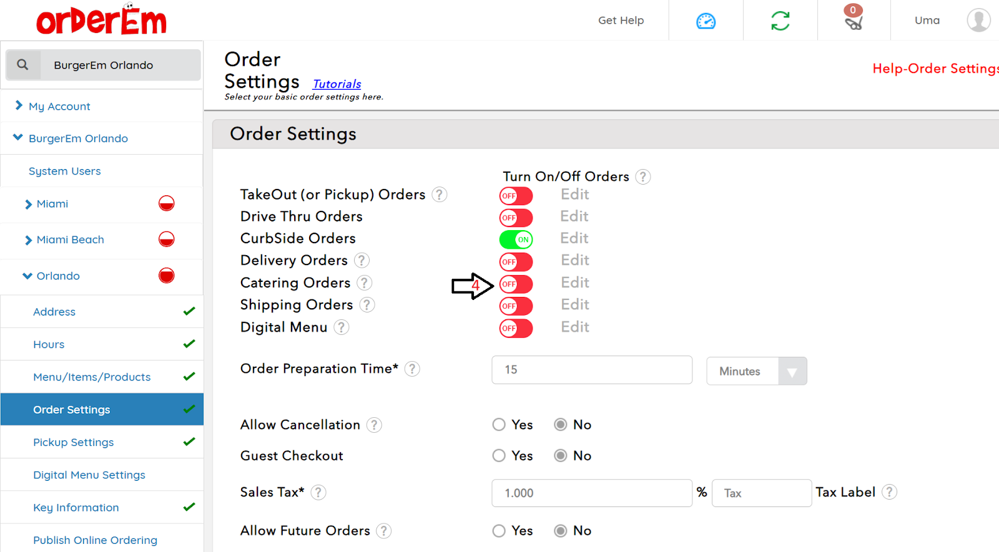Screen dimensions: 999x552
Task: Click the Order Preparation Time field
Action: 591,370
